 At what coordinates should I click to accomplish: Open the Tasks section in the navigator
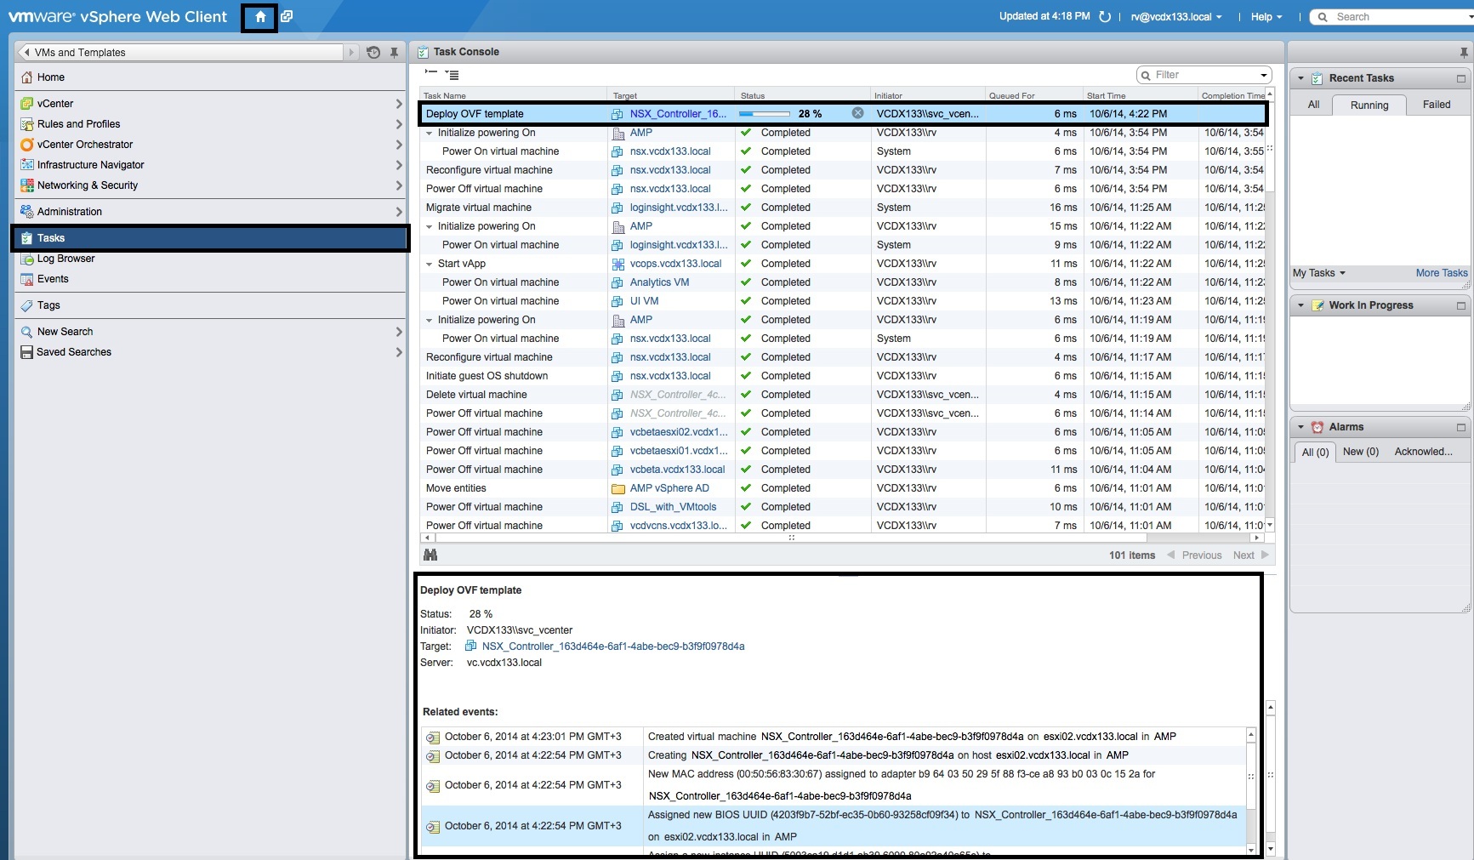(50, 238)
